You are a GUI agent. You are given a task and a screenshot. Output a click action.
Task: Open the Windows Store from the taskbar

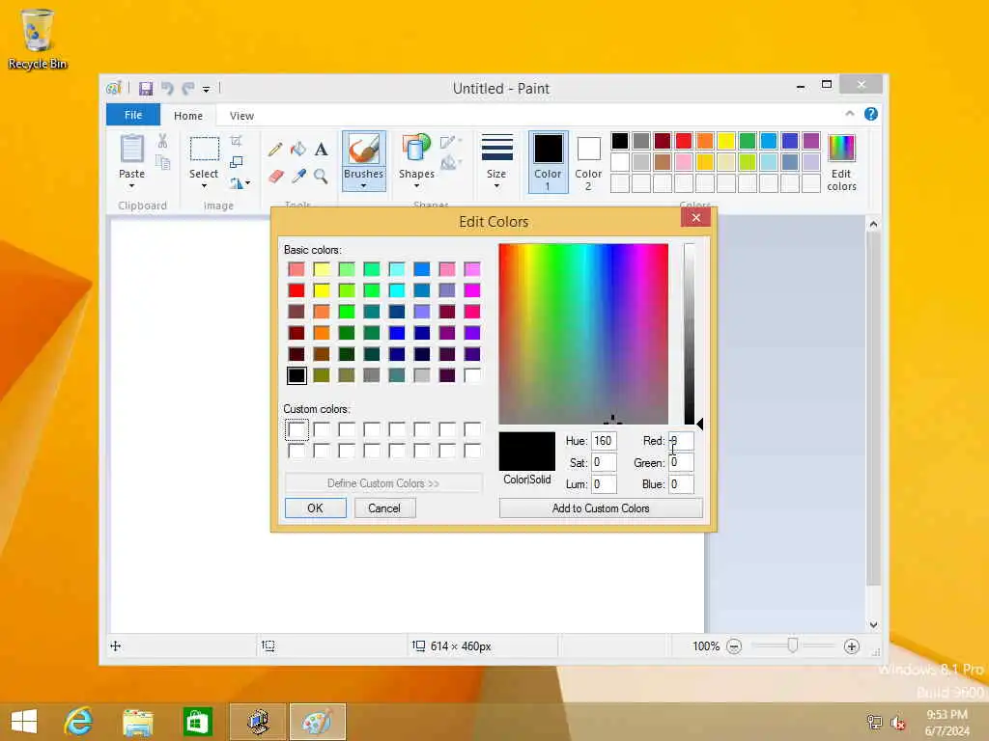tap(197, 722)
